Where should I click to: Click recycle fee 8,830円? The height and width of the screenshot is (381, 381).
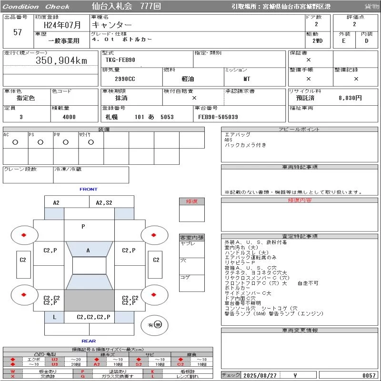pos(350,98)
